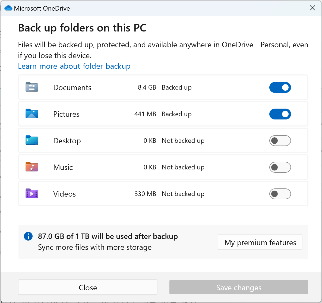Close the OneDrive dialog with X
The image size is (322, 303).
(312, 8)
